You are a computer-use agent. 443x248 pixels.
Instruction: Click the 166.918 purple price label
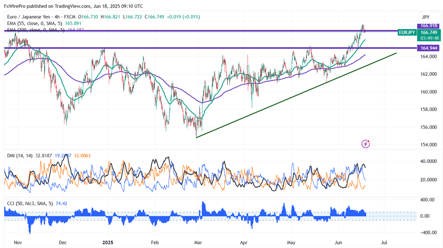(x=429, y=26)
